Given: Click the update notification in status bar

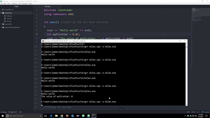Looking at the screenshot, I should click(x=205, y=112).
